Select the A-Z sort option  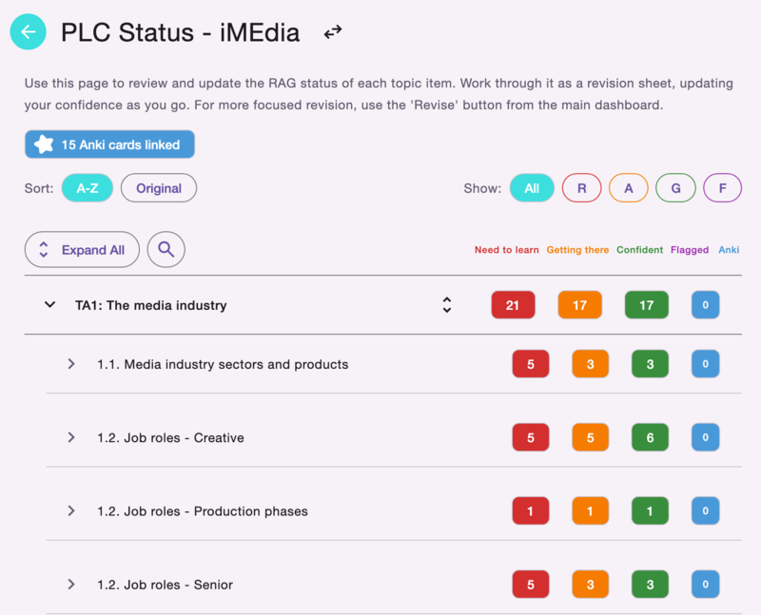tap(88, 187)
